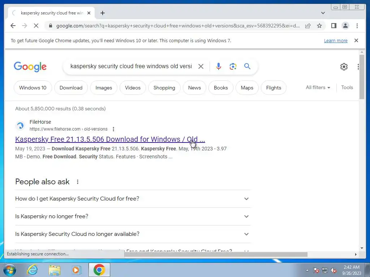Submit search with magnifier icon

[x=247, y=66]
